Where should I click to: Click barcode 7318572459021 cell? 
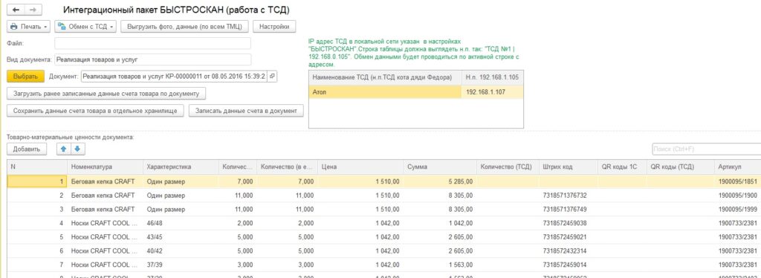point(569,237)
